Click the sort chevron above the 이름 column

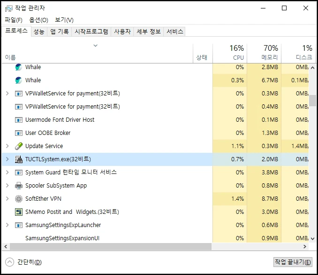95,46
